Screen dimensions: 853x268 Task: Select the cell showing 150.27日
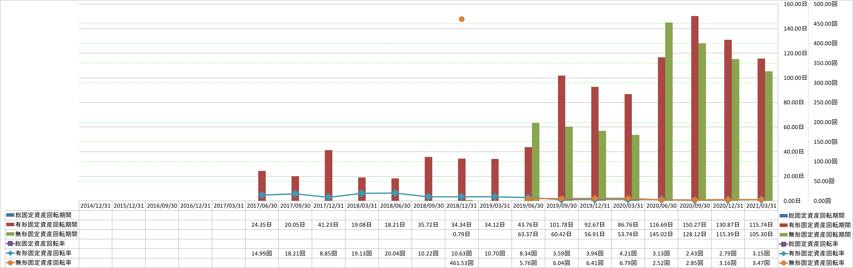coord(694,225)
